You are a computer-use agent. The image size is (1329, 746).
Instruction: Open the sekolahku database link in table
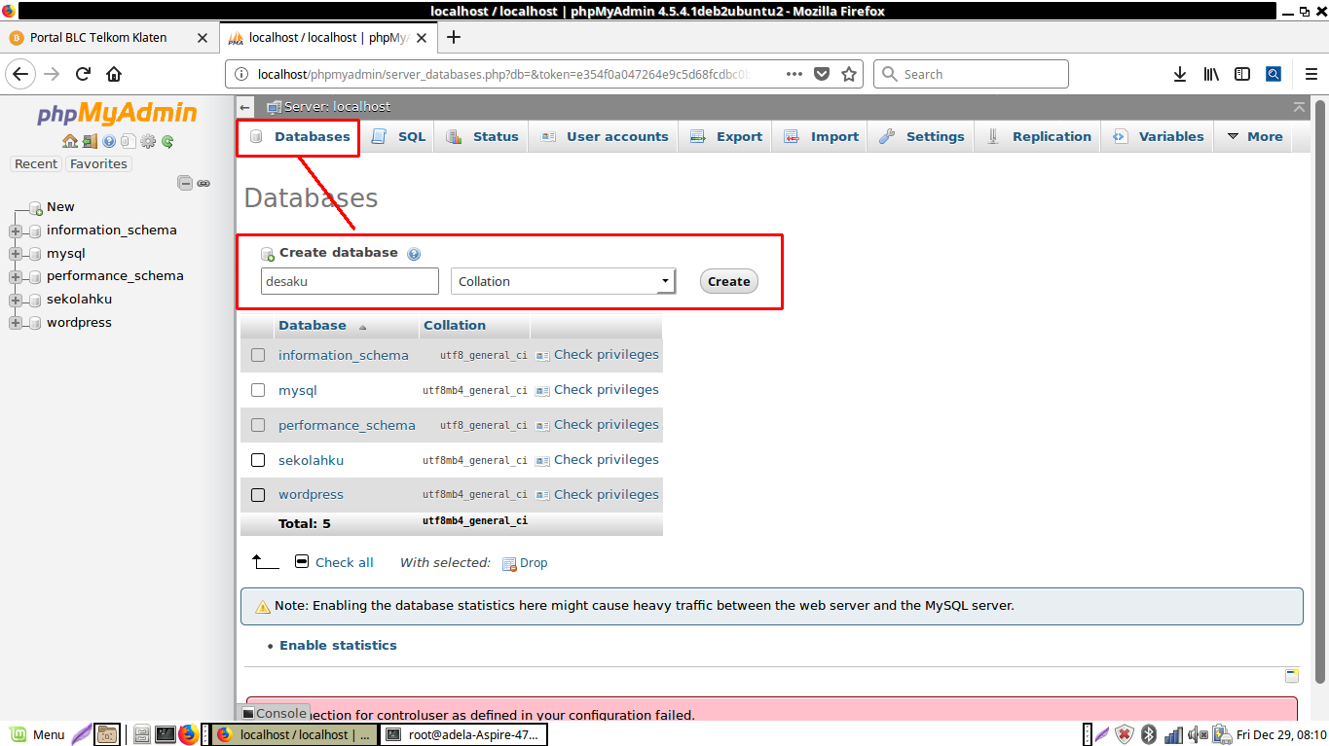tap(311, 460)
